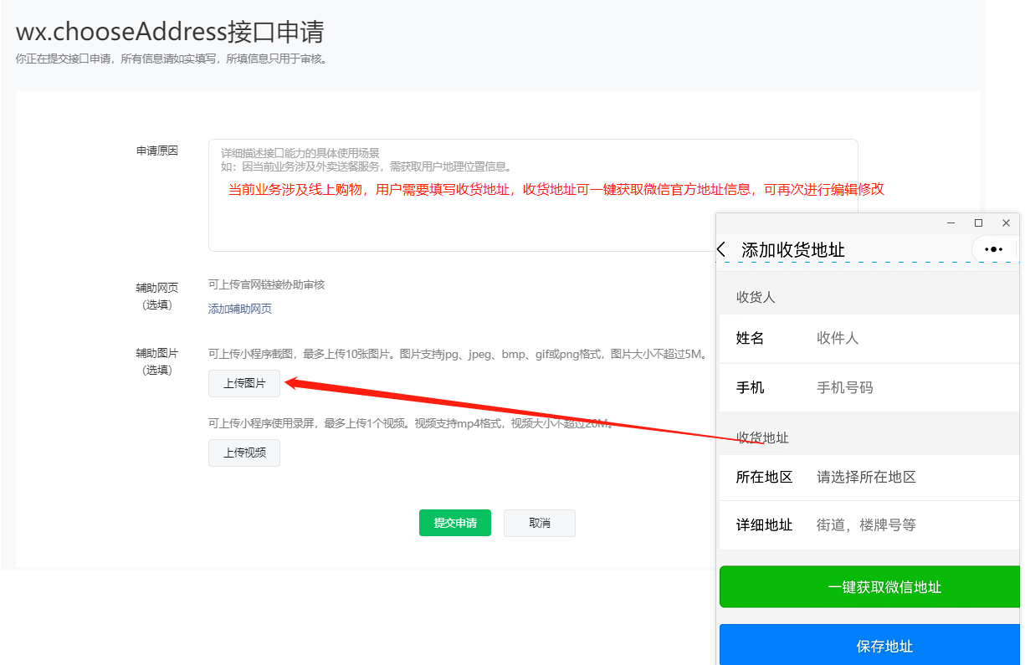
Task: Click the 收货地址 section heading
Action: pyautogui.click(x=762, y=437)
